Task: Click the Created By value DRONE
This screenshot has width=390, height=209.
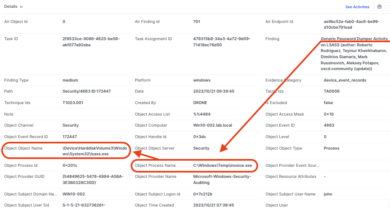Action: (x=200, y=103)
